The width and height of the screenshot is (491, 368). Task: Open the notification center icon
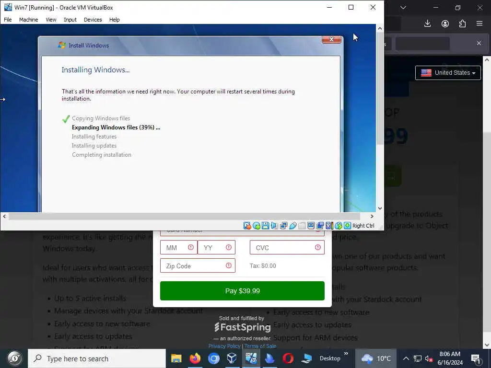click(476, 359)
